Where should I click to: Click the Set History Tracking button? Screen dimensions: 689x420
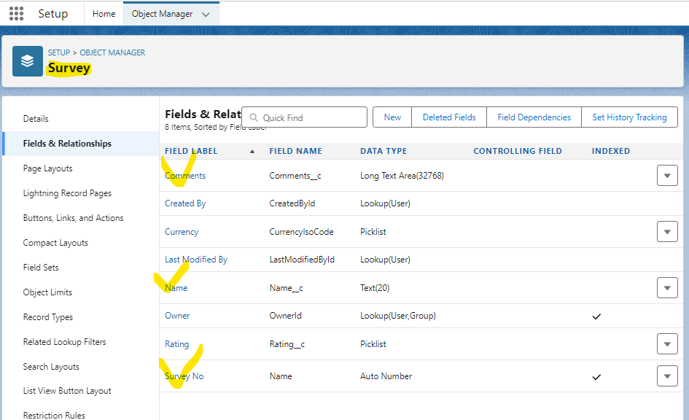click(x=629, y=117)
